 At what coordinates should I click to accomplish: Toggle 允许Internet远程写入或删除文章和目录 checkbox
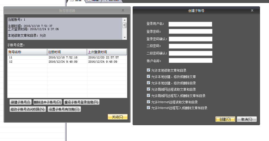coord(148,108)
